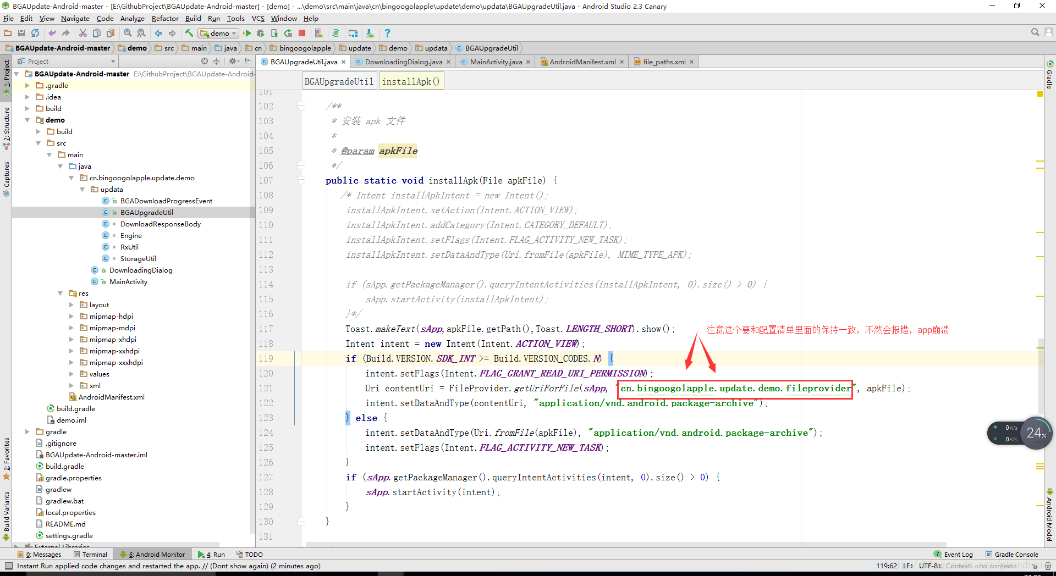Click the Help question mark icon
The image size is (1056, 576).
[387, 34]
